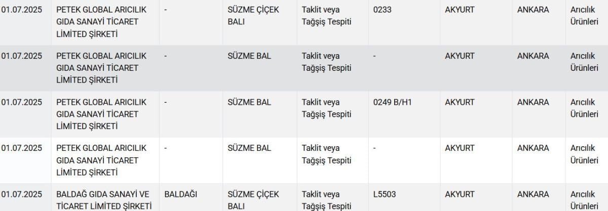
Task: Select the BALDAĞI brand name cell
Action: (x=181, y=194)
